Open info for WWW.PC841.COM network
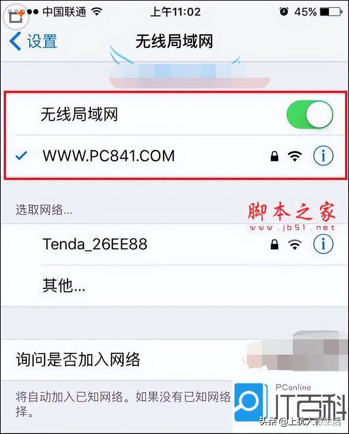The image size is (349, 434). [x=323, y=155]
